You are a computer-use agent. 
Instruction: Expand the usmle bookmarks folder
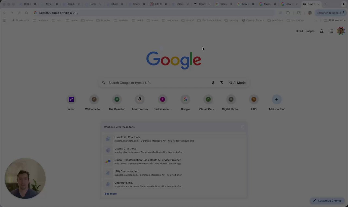72,20
